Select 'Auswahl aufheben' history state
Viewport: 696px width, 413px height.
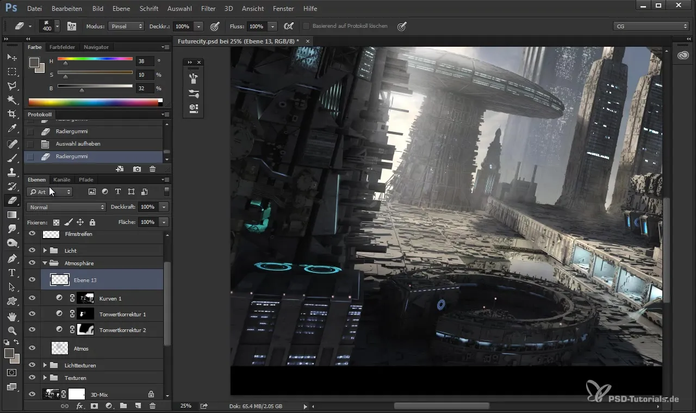pos(94,144)
